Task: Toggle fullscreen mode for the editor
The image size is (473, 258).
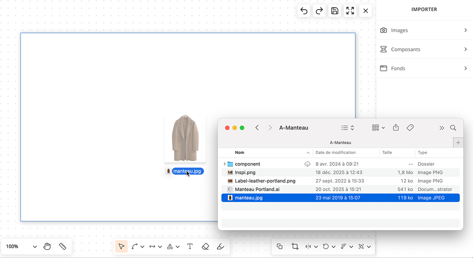Action: coord(350,11)
